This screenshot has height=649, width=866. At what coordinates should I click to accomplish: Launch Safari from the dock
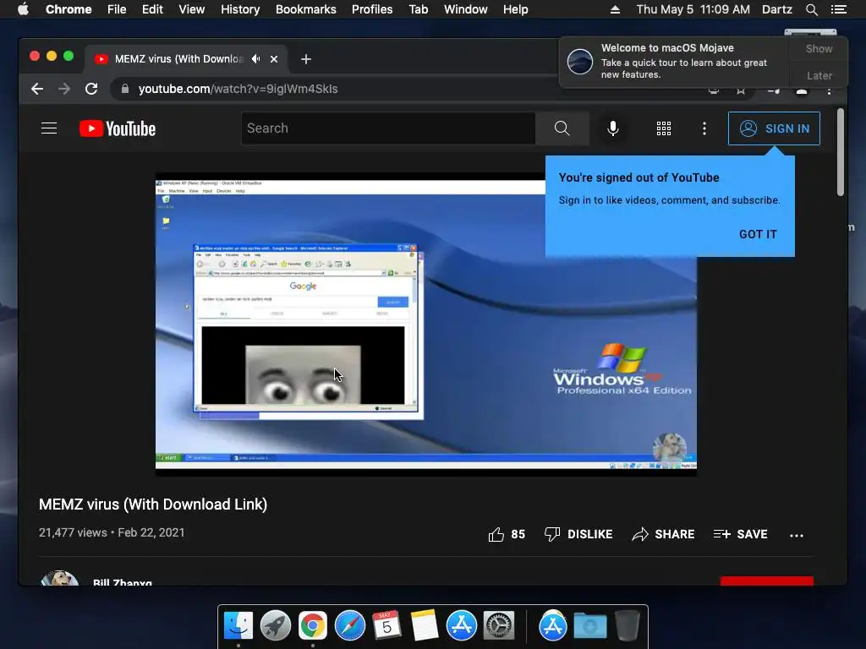pyautogui.click(x=349, y=625)
